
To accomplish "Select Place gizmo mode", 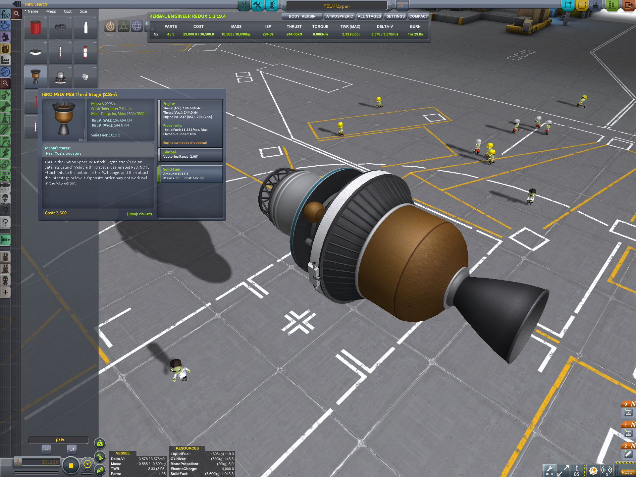I will [x=110, y=26].
